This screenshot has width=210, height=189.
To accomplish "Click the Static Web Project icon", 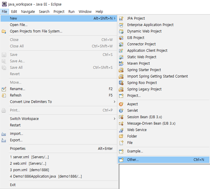I will click(121, 57).
